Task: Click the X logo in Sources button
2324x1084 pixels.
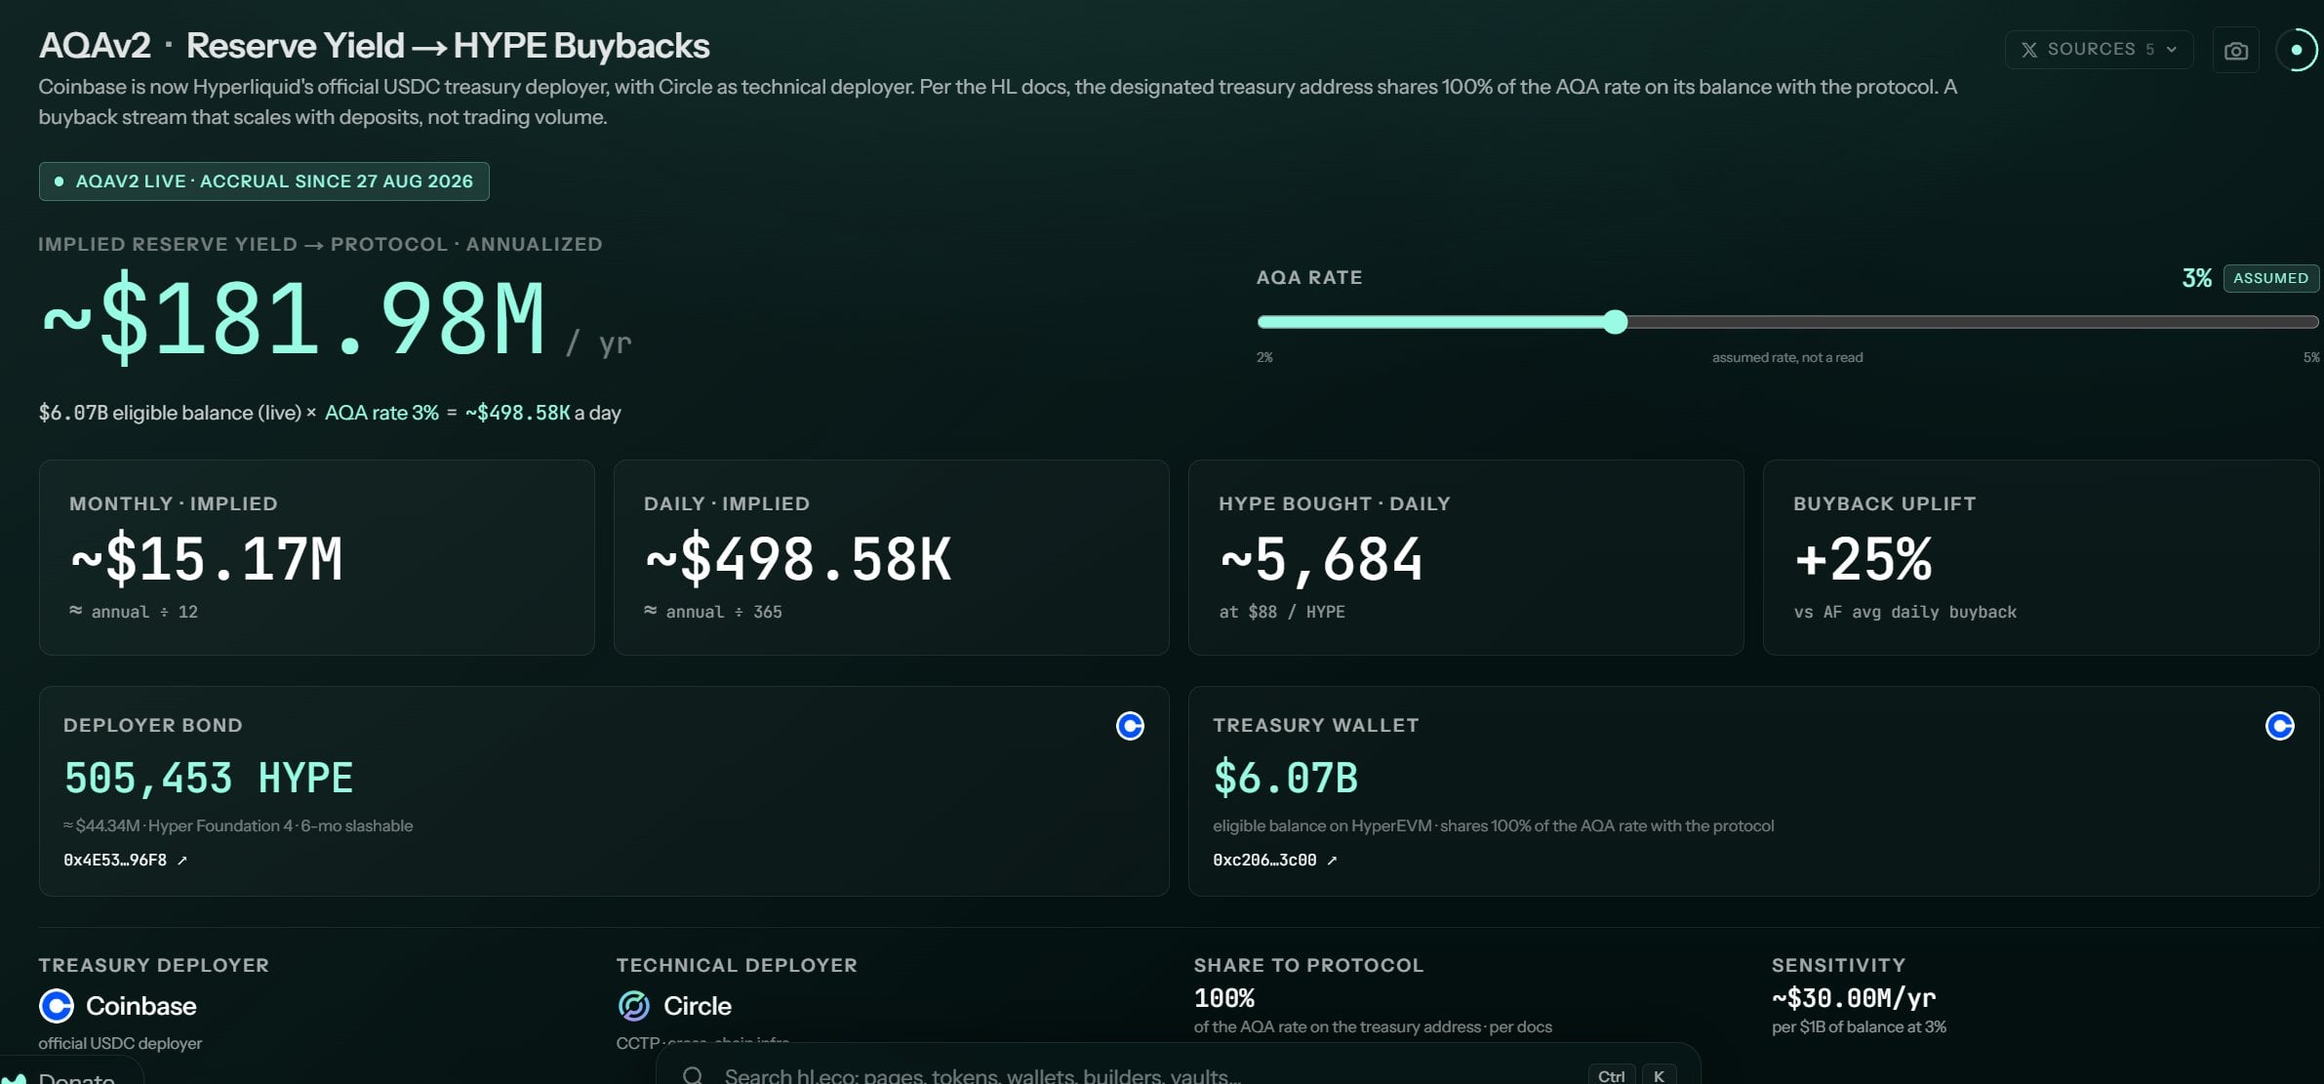Action: [x=2029, y=50]
